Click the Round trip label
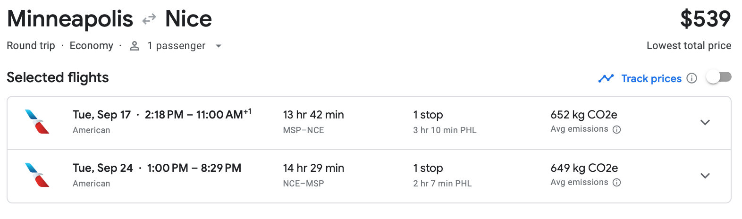This screenshot has width=742, height=219. 31,46
